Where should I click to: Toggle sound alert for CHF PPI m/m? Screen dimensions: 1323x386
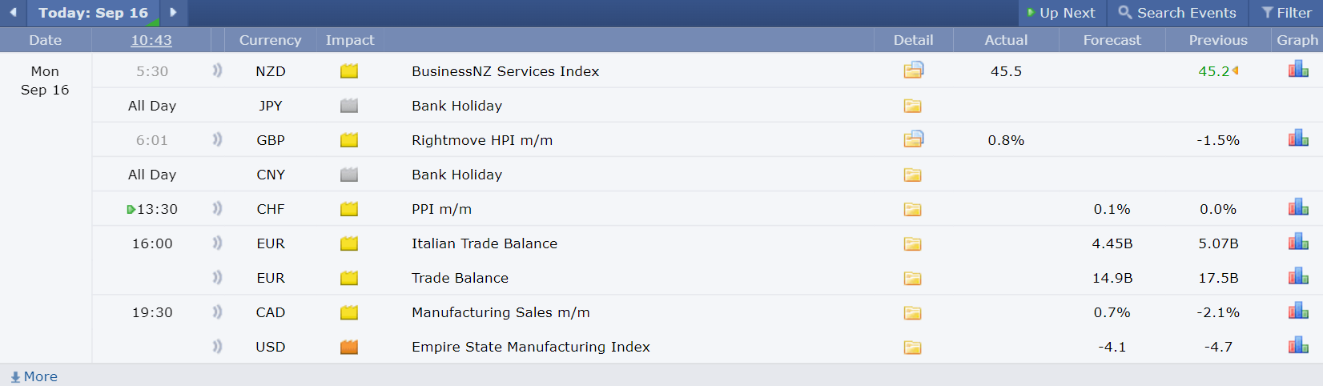tap(217, 208)
